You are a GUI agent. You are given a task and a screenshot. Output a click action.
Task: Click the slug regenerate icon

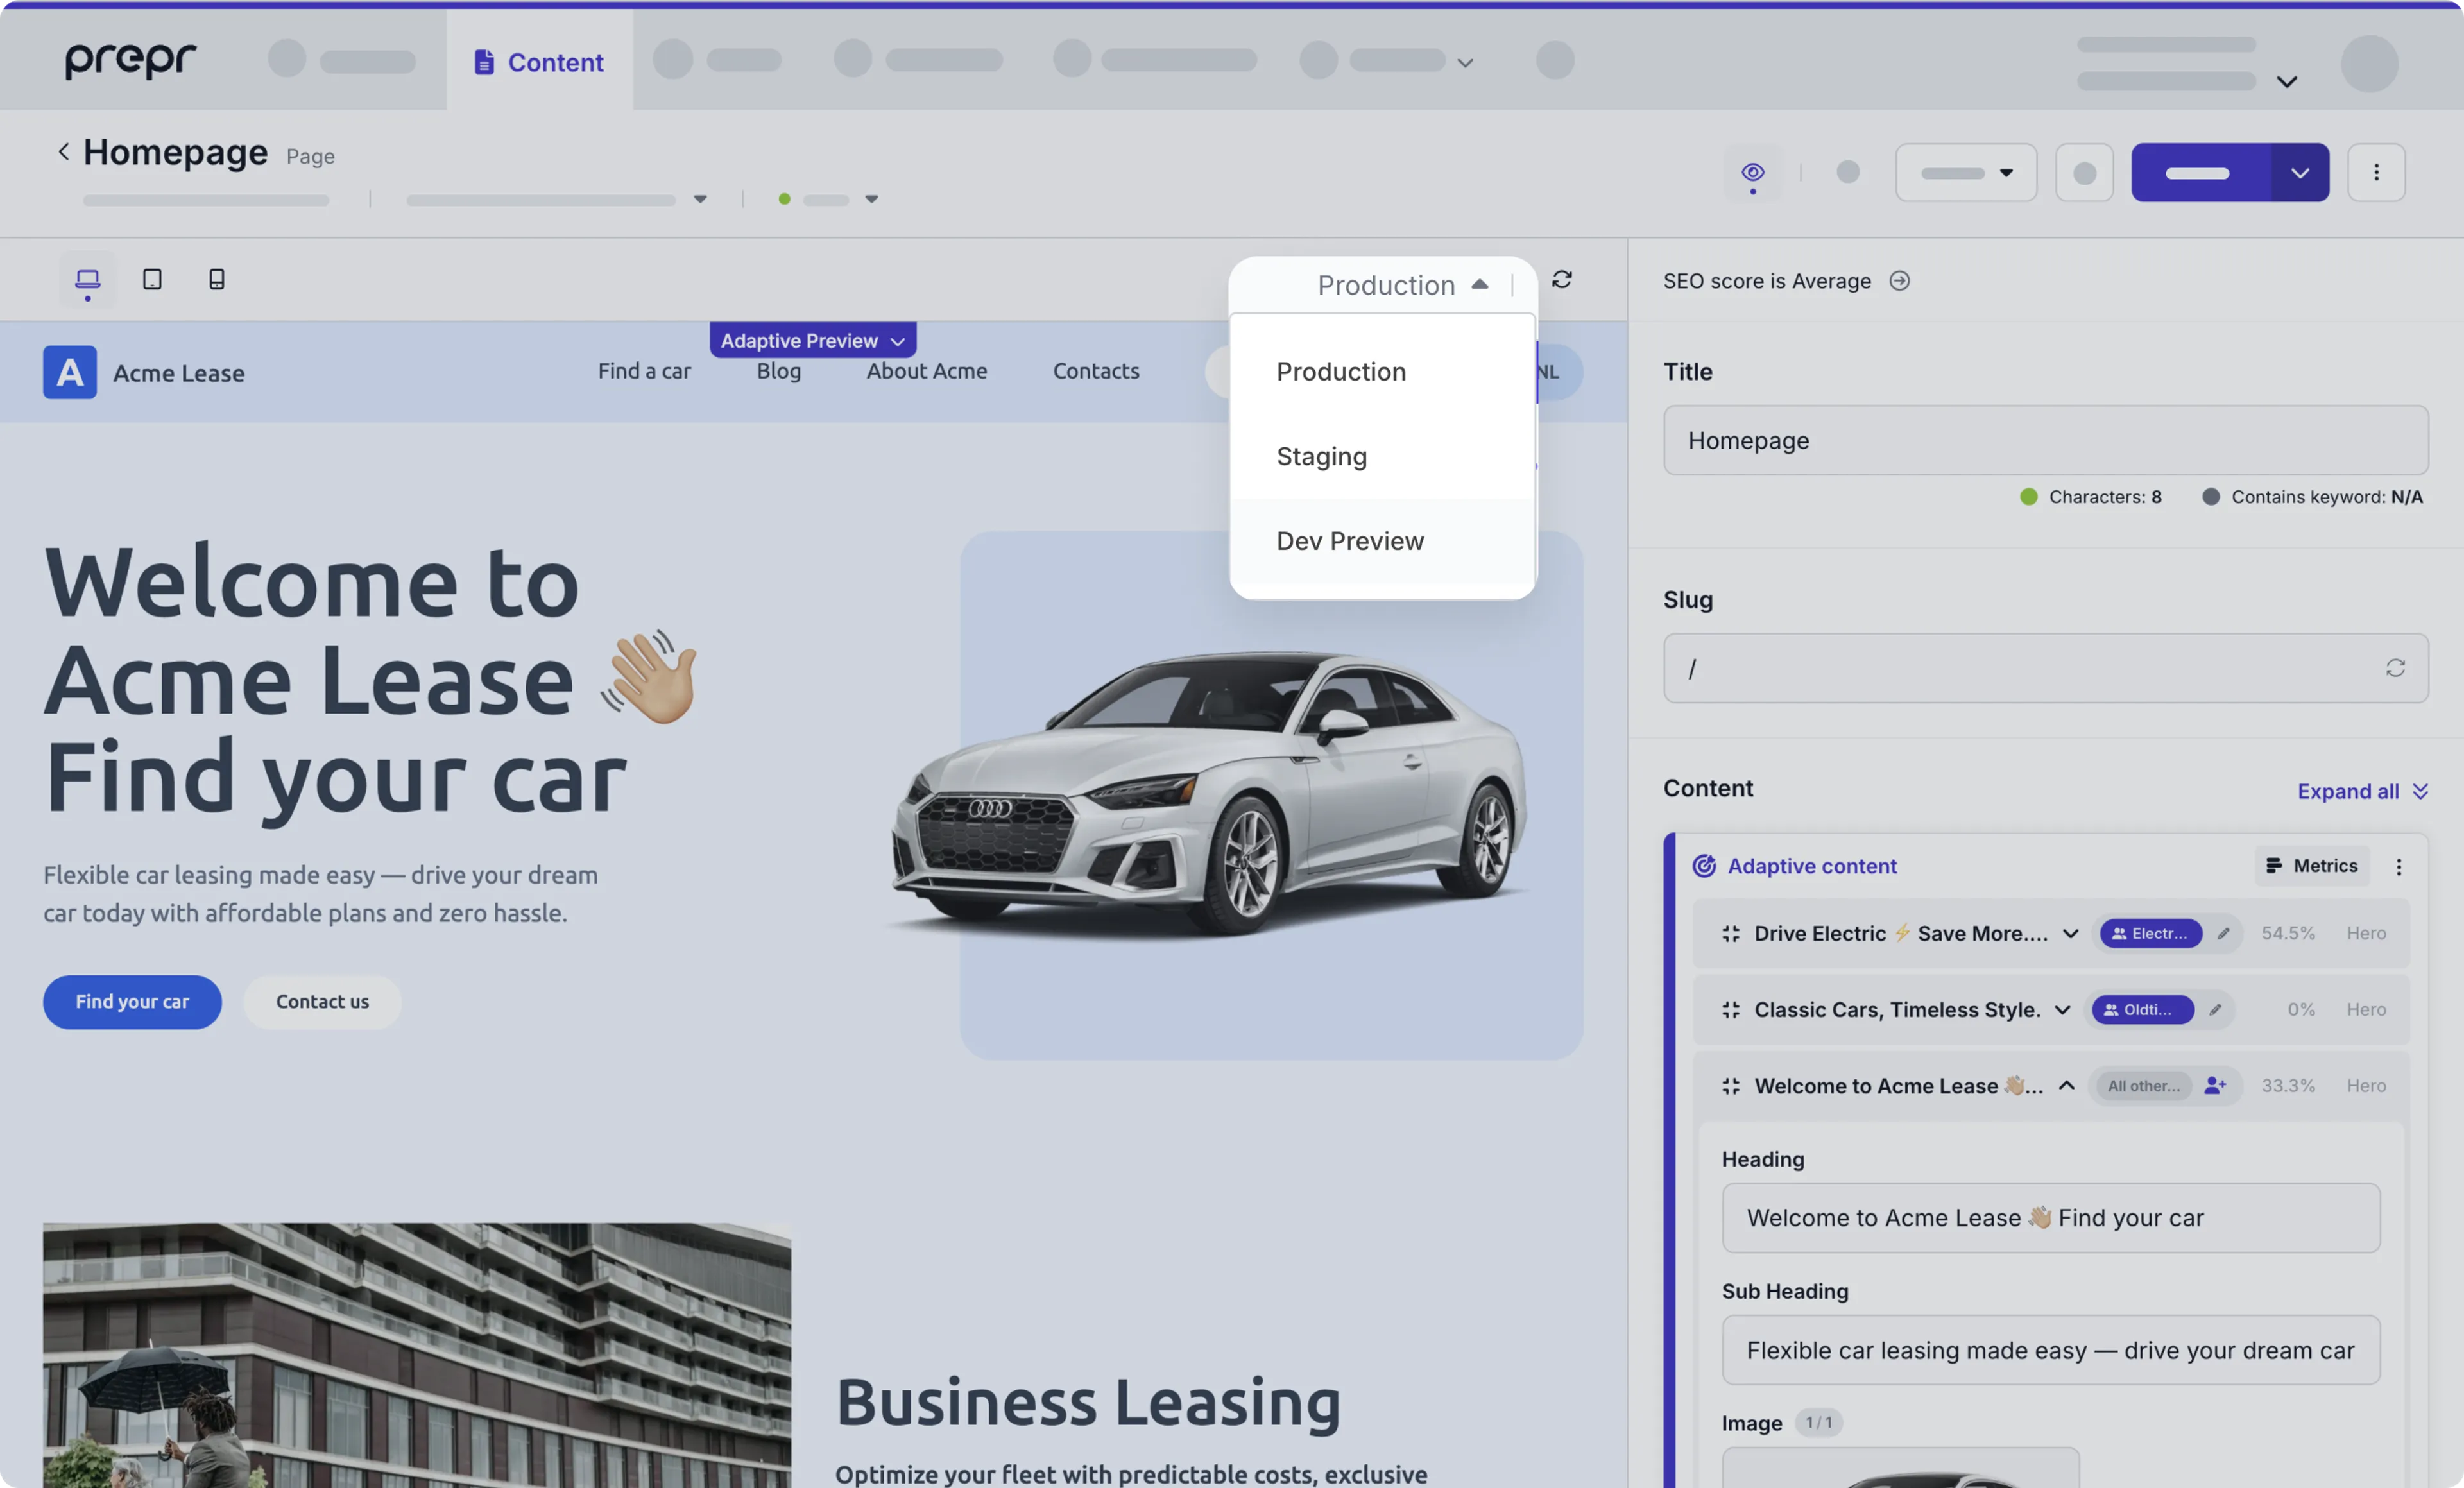(x=2396, y=668)
